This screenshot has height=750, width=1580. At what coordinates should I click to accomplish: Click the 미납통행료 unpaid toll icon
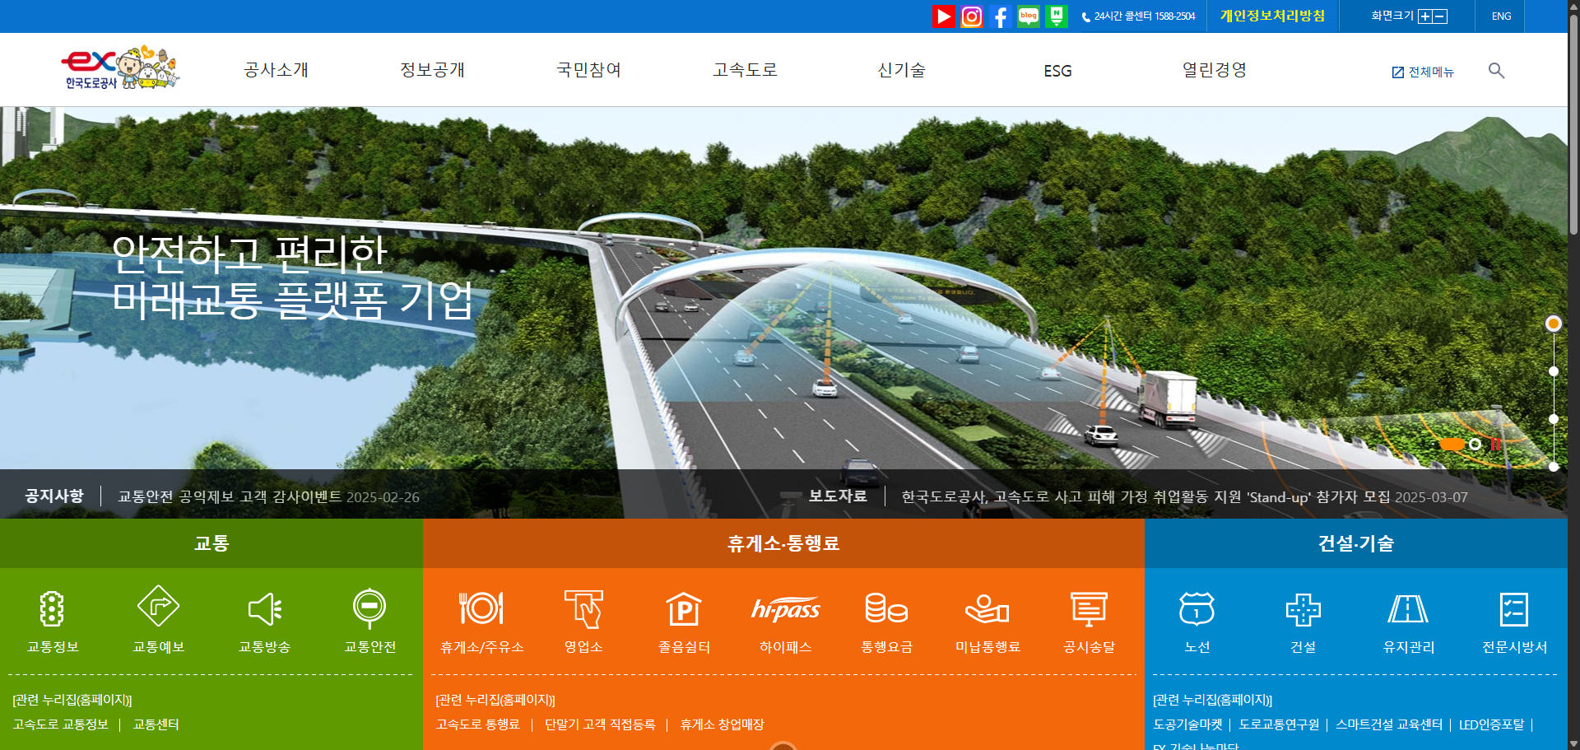click(x=987, y=610)
